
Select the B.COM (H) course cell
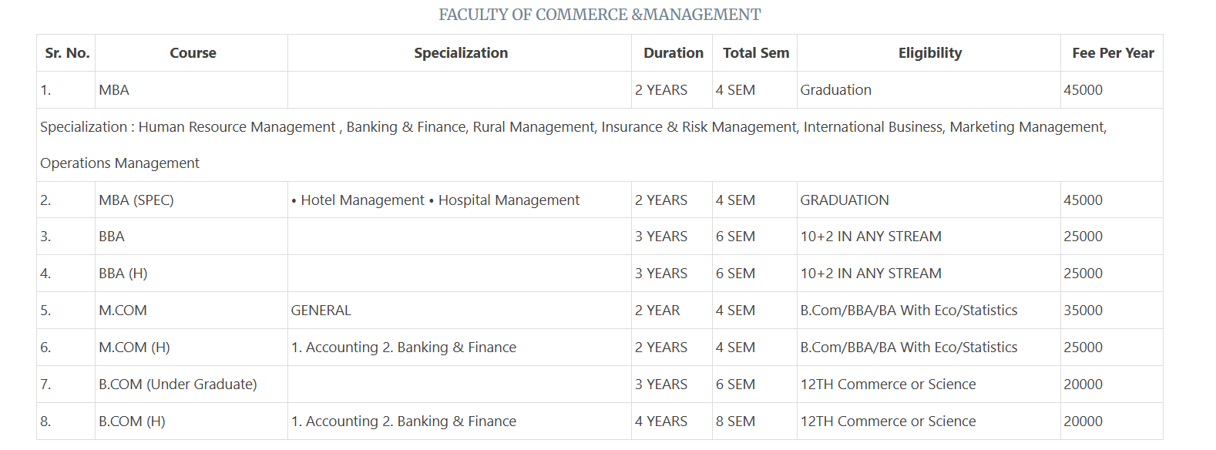[132, 421]
